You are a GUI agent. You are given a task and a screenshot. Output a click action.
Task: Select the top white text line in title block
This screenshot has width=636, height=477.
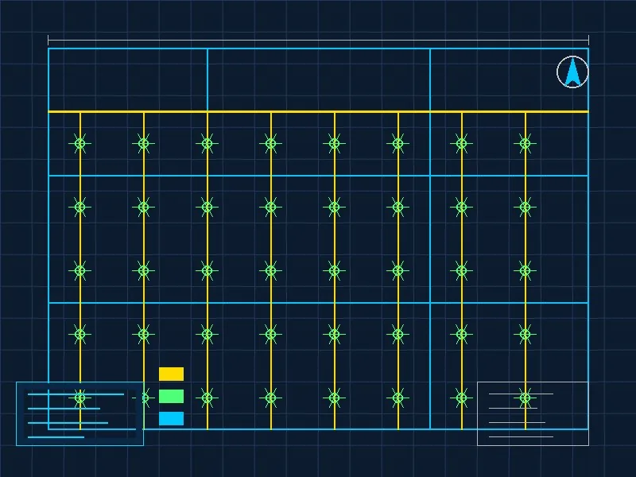pyautogui.click(x=522, y=394)
